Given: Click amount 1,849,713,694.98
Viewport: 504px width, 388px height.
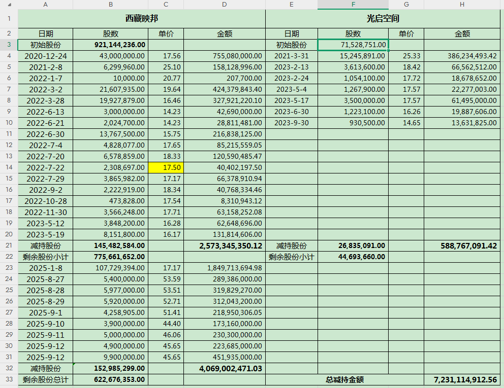Looking at the screenshot, I should [225, 268].
